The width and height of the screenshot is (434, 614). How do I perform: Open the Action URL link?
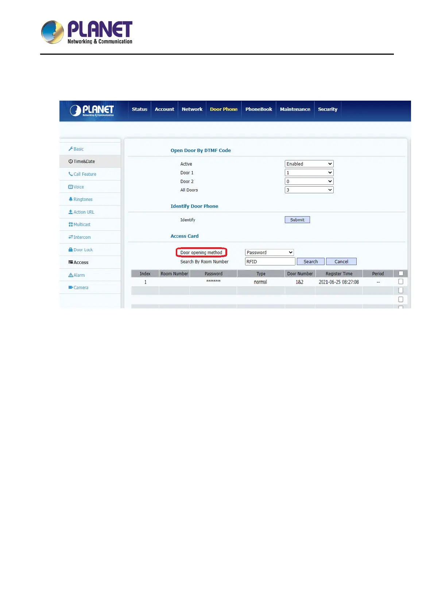tap(84, 212)
